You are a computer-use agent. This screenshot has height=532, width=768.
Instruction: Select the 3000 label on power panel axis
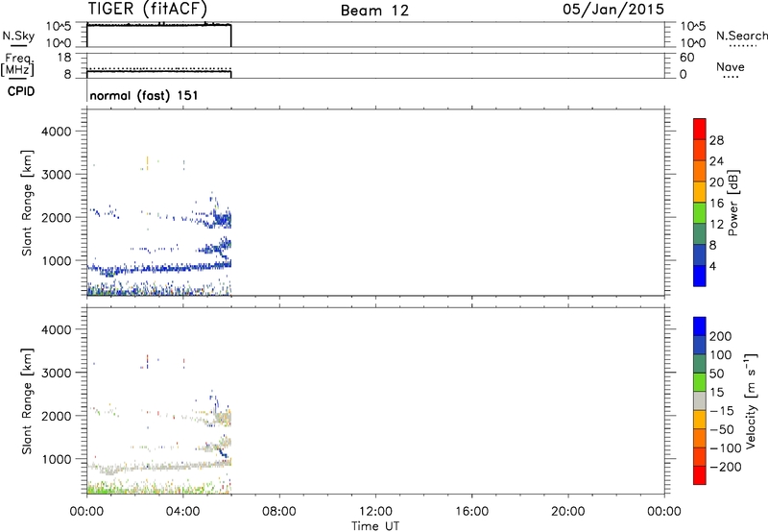(x=57, y=175)
